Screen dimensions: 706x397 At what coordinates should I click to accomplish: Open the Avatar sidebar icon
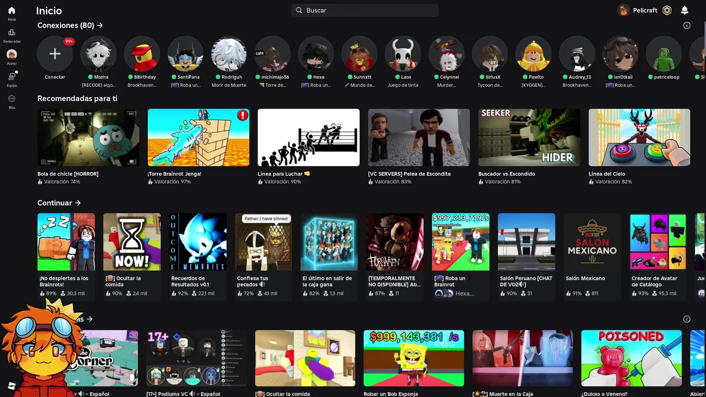pos(12,55)
